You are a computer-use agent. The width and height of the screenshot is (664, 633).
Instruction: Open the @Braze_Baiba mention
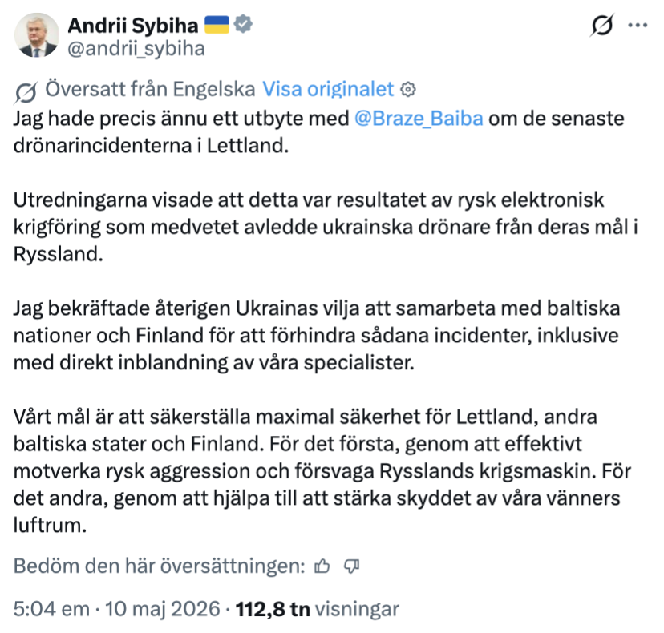[x=419, y=119]
